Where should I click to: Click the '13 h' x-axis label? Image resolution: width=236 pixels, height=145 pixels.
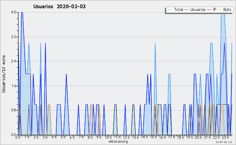[x=135, y=138]
